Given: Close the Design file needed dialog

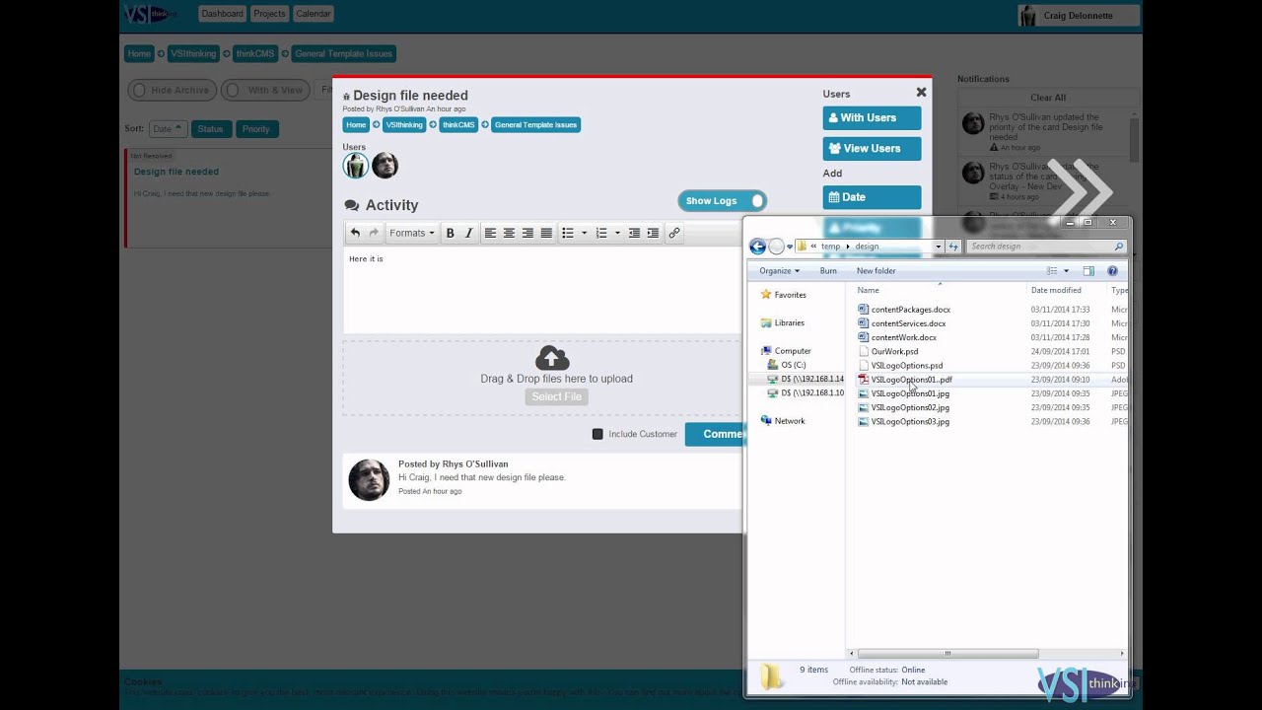Looking at the screenshot, I should pos(921,92).
